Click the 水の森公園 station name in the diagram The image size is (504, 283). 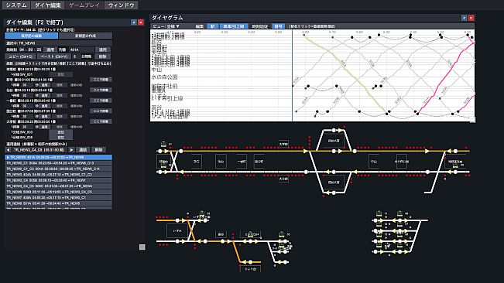point(164,77)
